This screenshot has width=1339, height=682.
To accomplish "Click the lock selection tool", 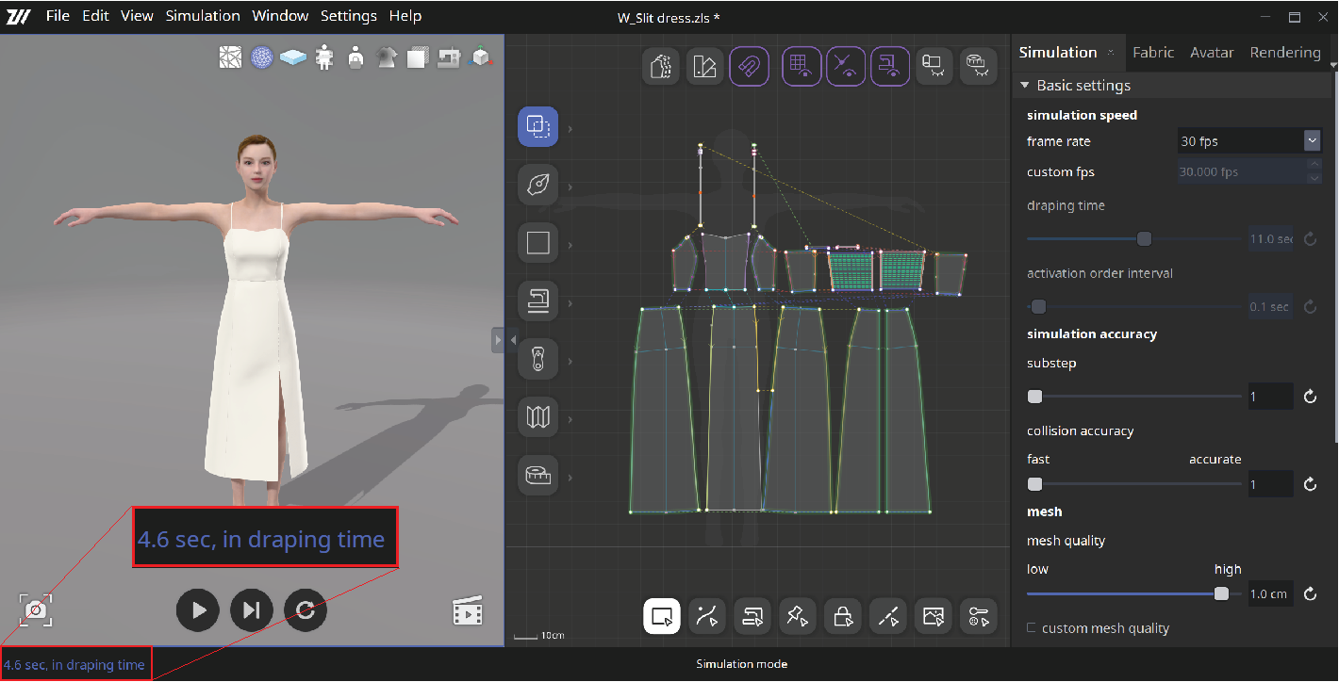I will pyautogui.click(x=842, y=616).
